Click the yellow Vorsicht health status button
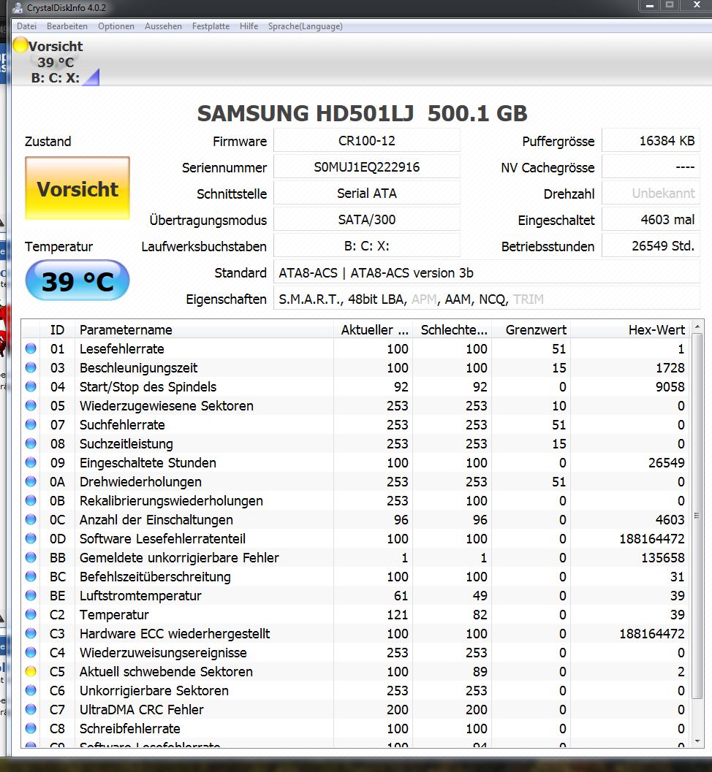712x772 pixels. pyautogui.click(x=77, y=188)
